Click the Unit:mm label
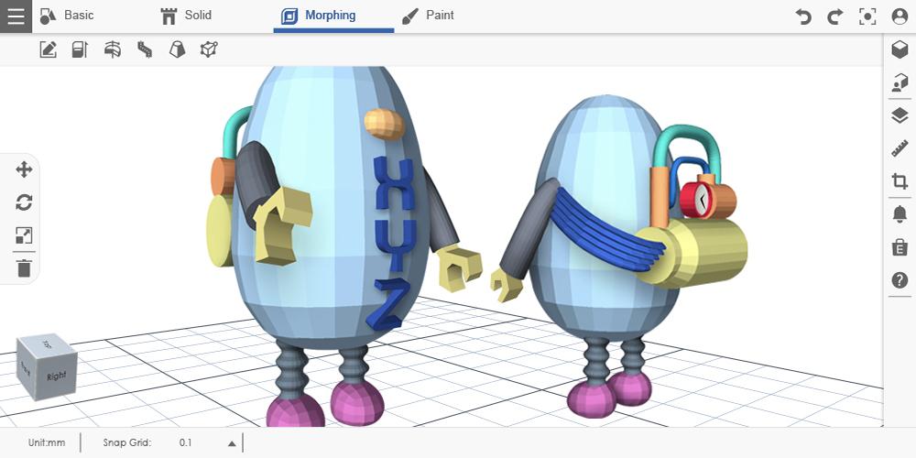The image size is (916, 458). point(47,442)
